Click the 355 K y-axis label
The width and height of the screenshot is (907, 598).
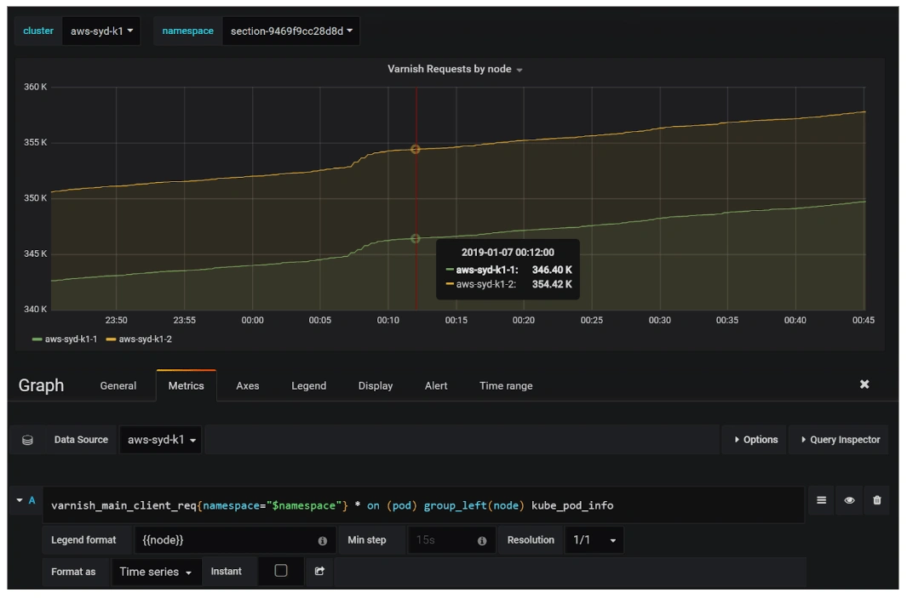click(x=35, y=143)
